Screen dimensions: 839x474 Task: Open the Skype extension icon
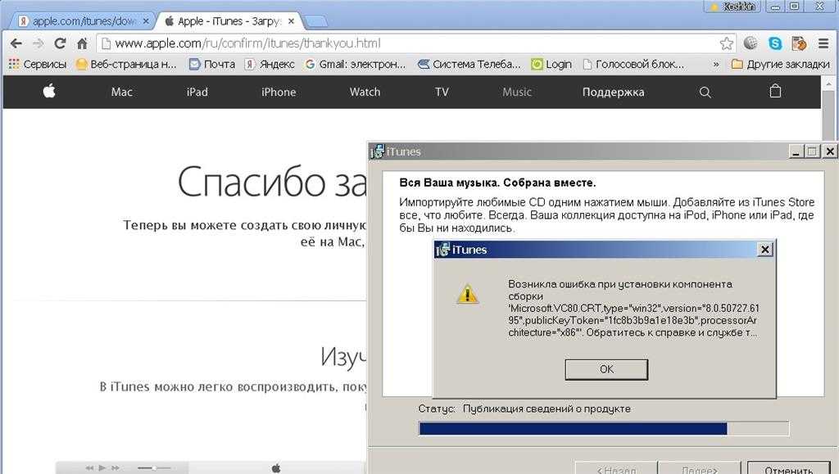[x=775, y=43]
